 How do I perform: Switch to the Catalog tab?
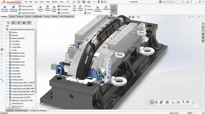(x=55, y=17)
